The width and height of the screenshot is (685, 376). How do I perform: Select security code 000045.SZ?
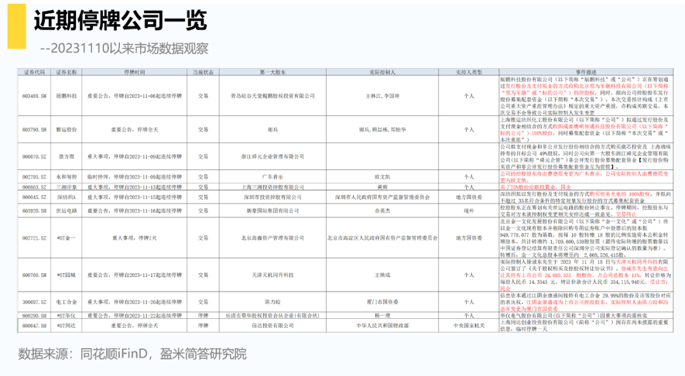pyautogui.click(x=34, y=197)
